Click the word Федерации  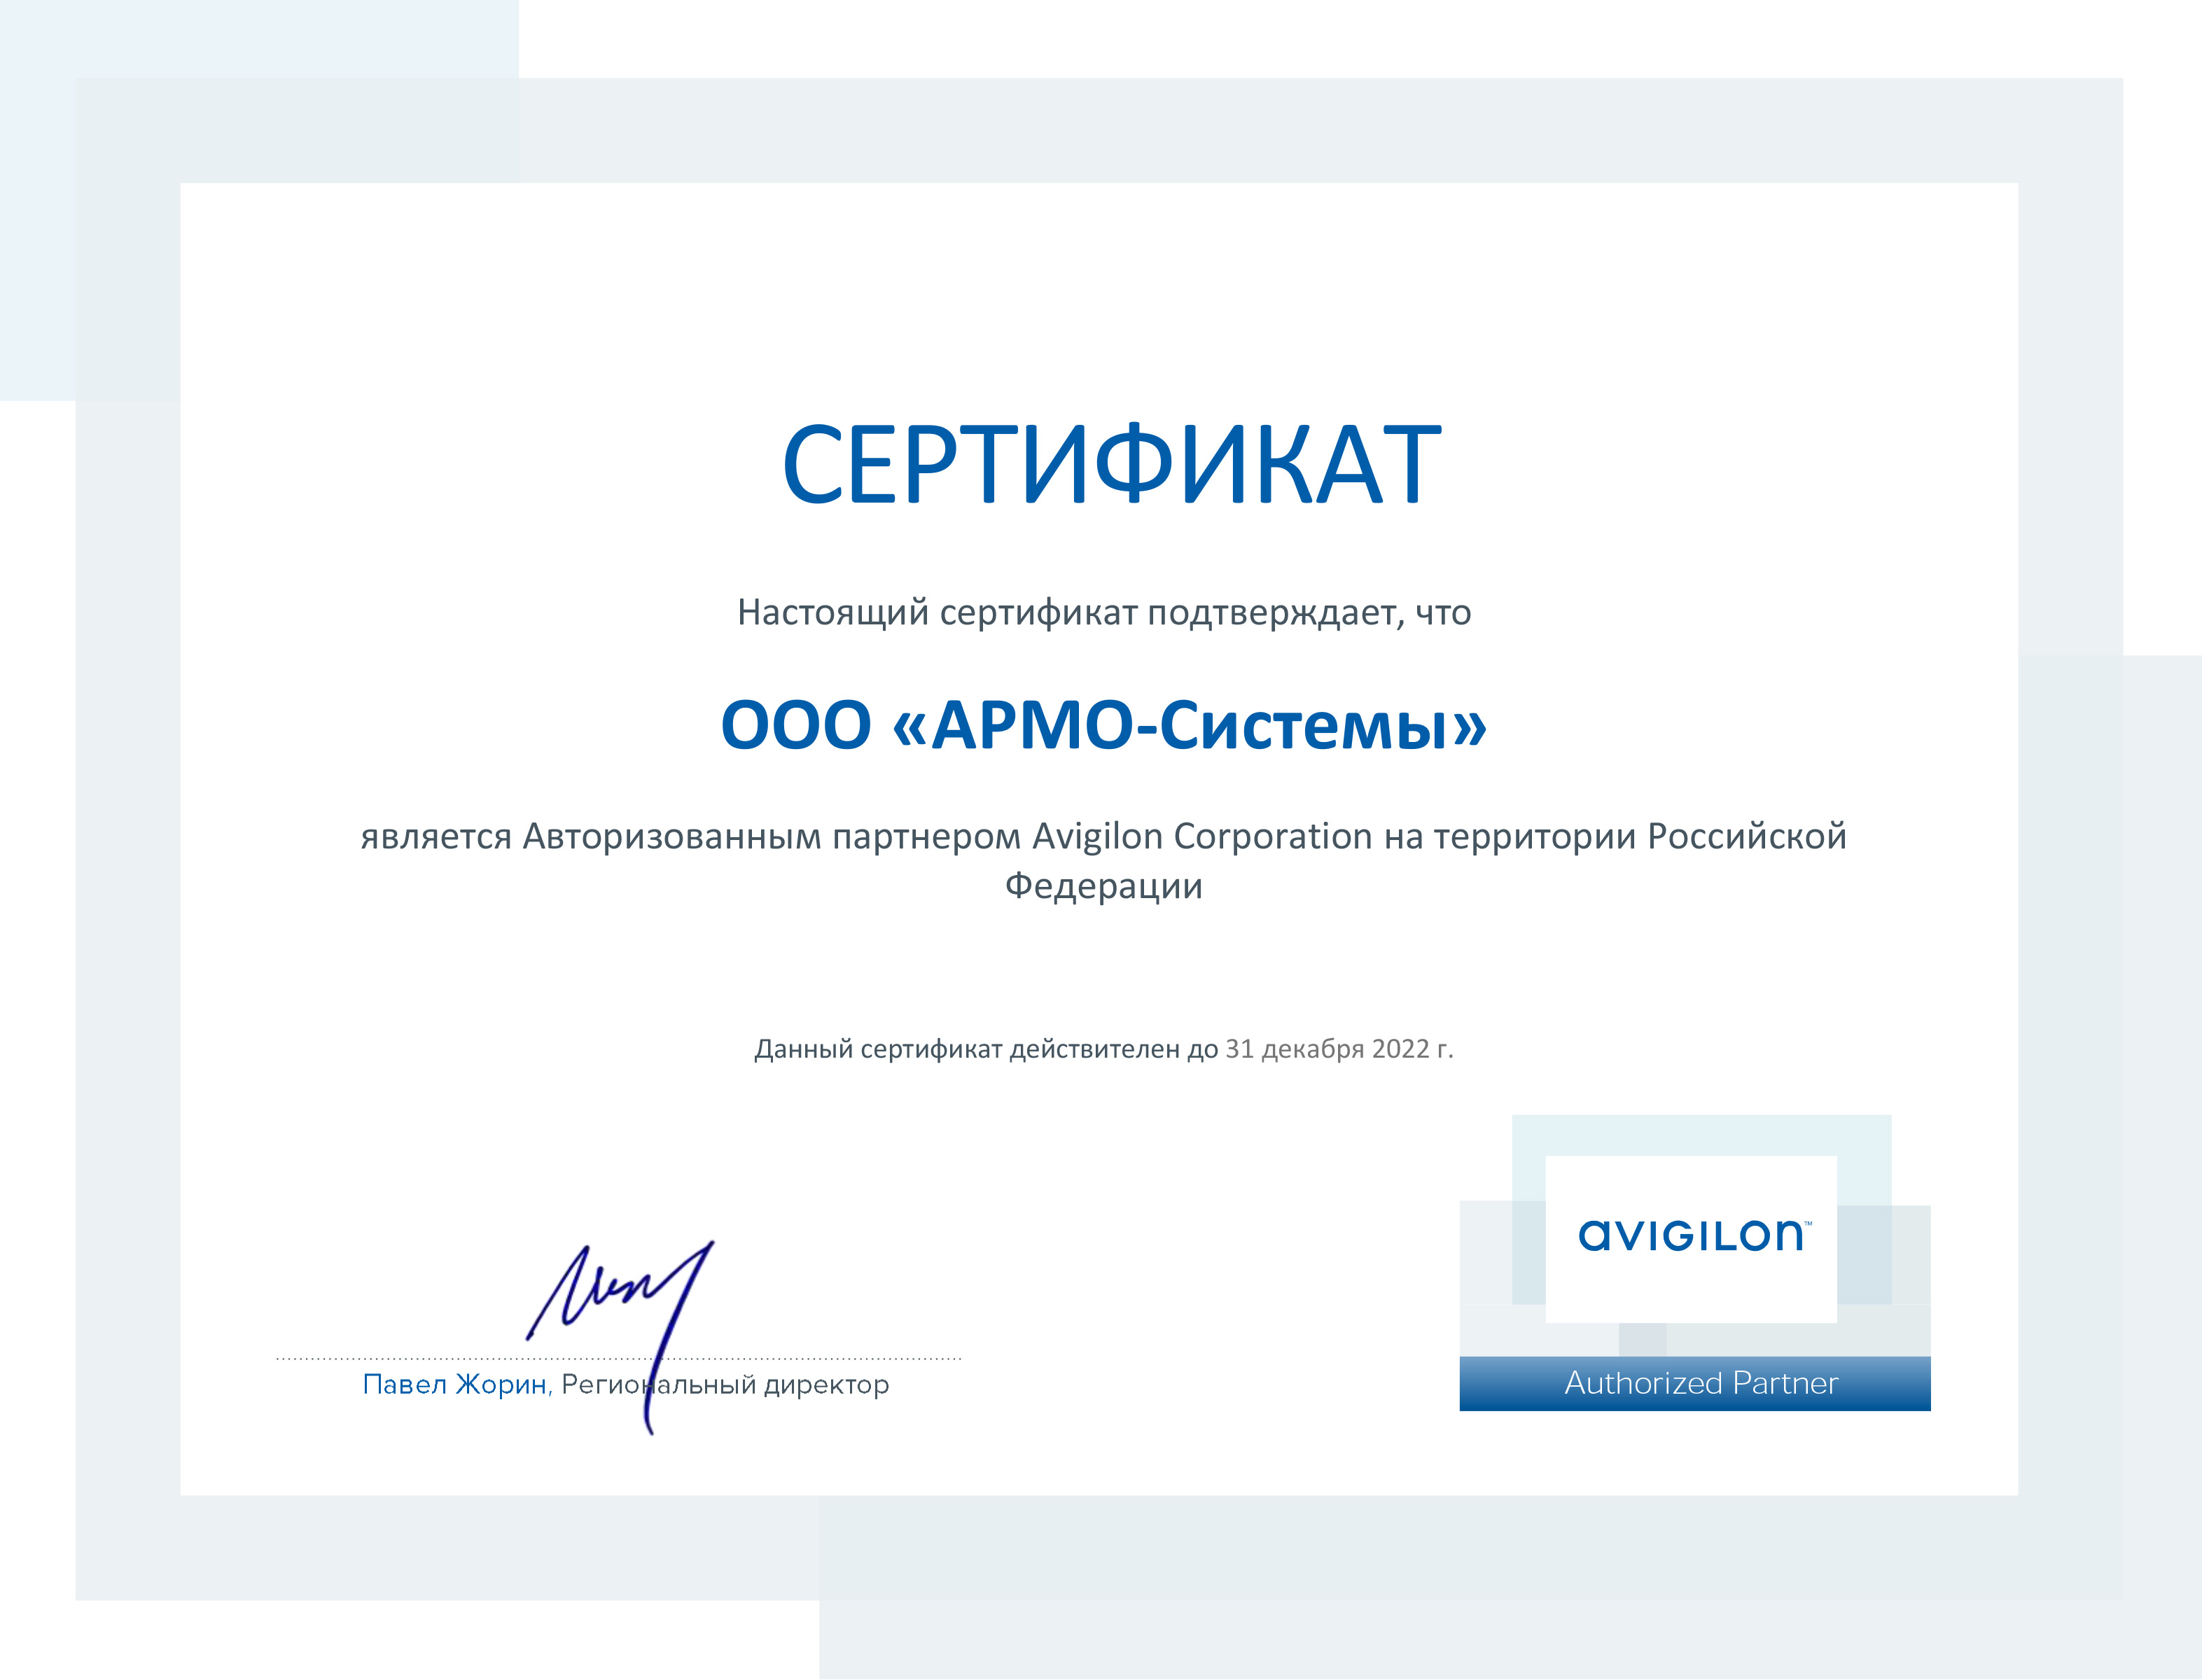pos(1103,886)
